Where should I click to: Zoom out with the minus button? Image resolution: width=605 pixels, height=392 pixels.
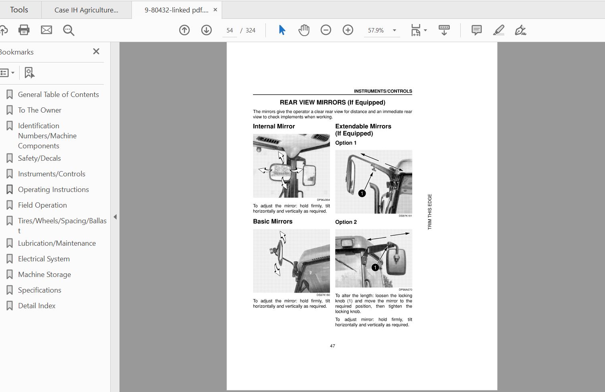tap(326, 30)
